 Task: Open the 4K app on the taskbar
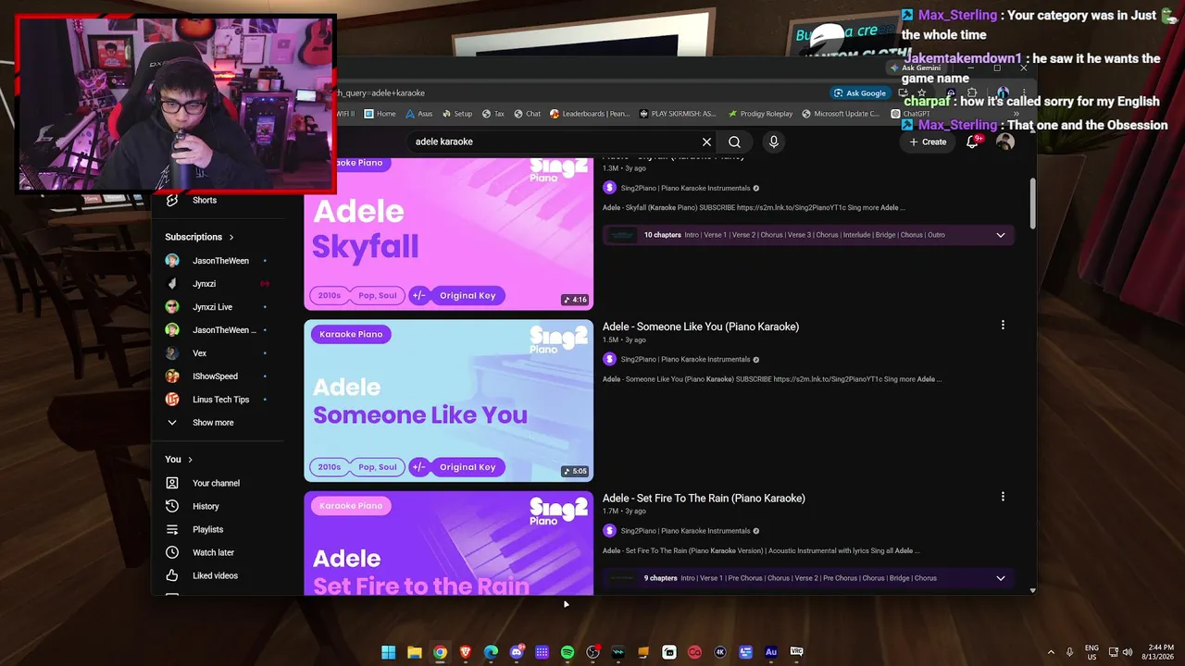(x=720, y=652)
